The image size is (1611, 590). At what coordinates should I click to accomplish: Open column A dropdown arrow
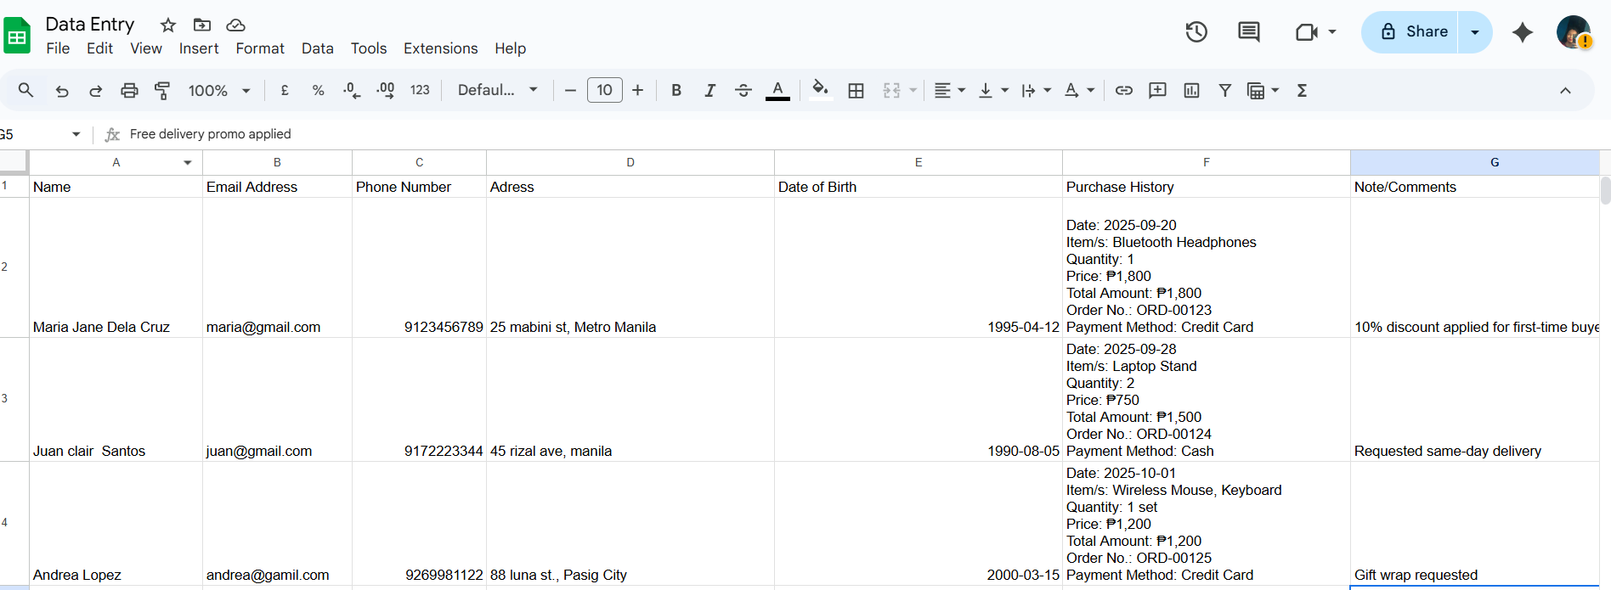click(188, 162)
